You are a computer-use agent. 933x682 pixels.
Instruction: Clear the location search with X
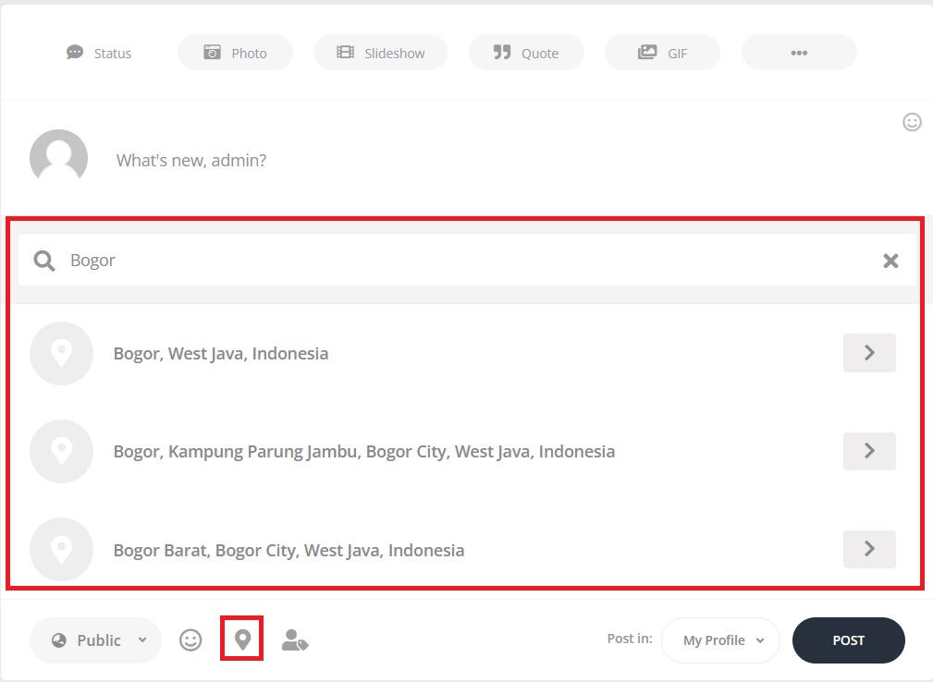click(x=890, y=261)
